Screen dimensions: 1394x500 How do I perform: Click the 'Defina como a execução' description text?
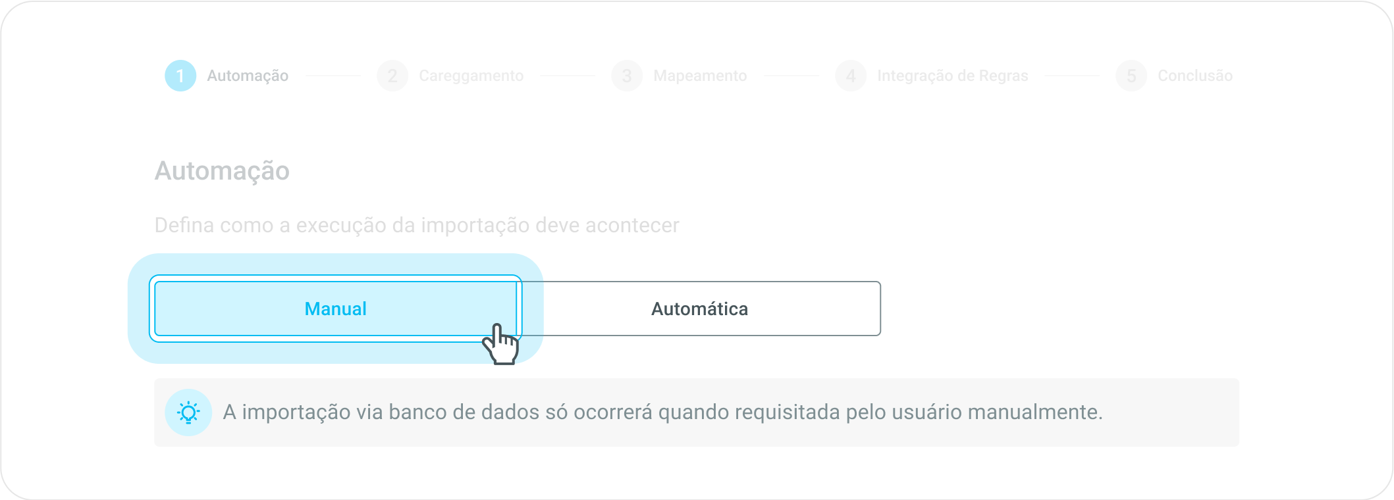(416, 225)
